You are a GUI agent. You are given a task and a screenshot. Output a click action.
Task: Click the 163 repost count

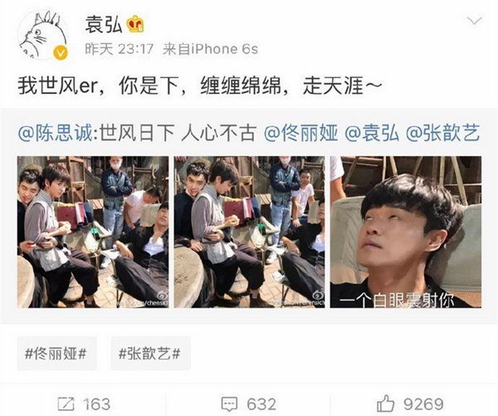(x=97, y=404)
